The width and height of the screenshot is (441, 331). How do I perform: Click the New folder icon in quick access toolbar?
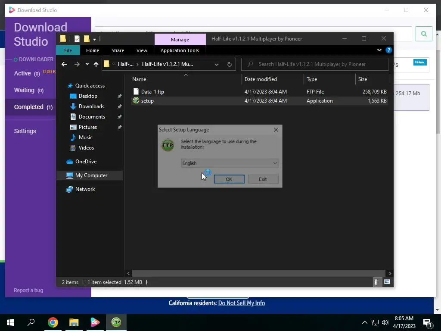click(87, 39)
